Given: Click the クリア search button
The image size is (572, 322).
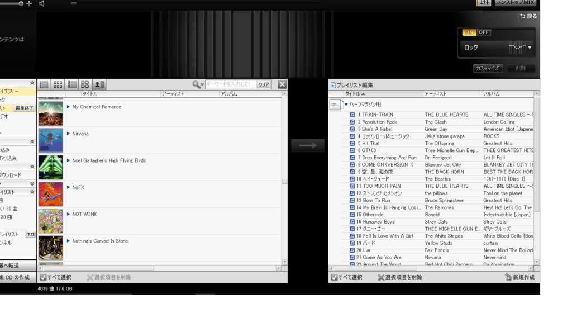Looking at the screenshot, I should tap(264, 84).
